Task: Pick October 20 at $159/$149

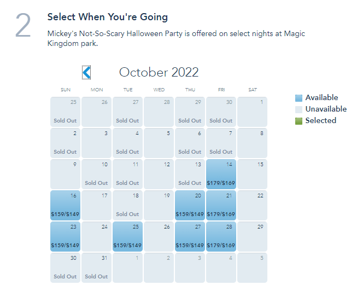Action: (x=190, y=206)
